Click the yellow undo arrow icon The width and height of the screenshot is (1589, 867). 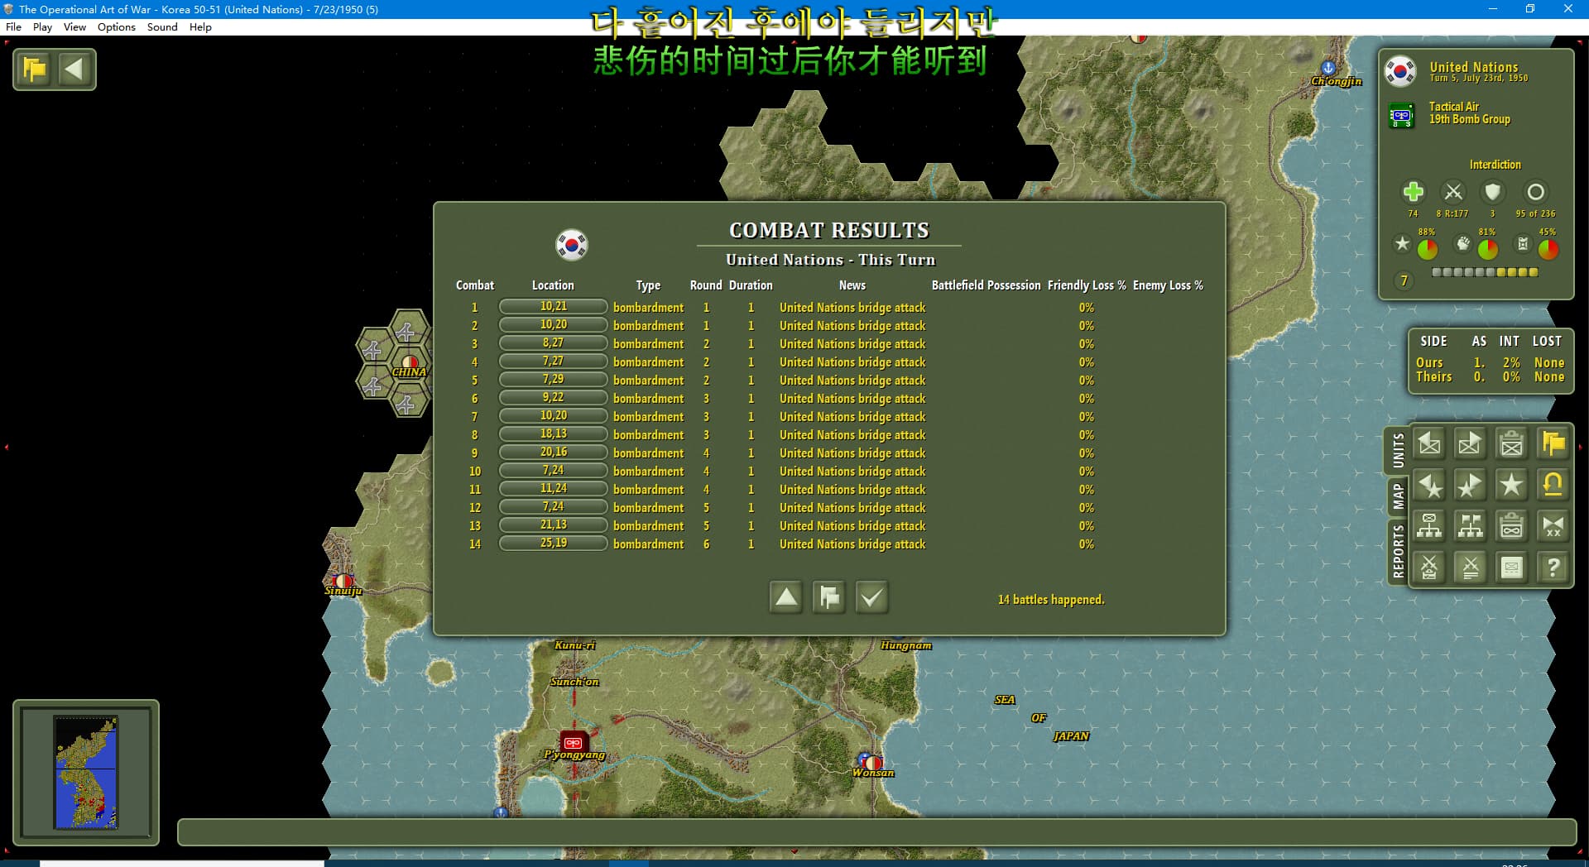(1553, 485)
